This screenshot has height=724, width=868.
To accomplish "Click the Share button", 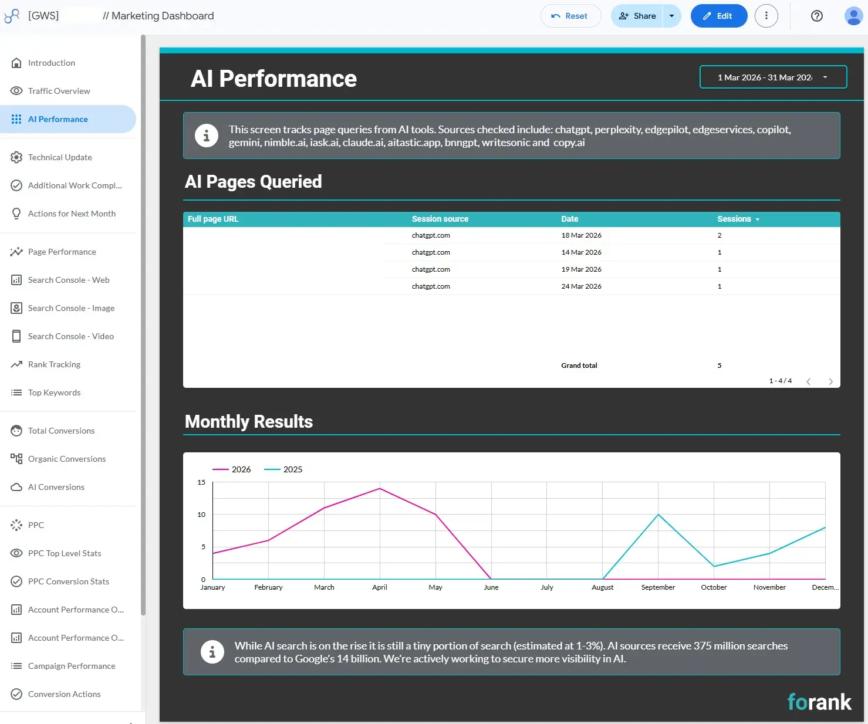I will 637,16.
